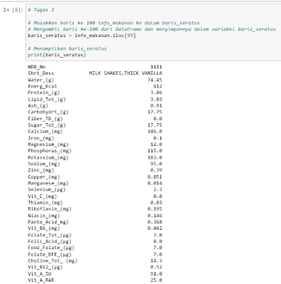Select the value 146.0
This screenshot has width=281, height=284.
click(x=155, y=132)
